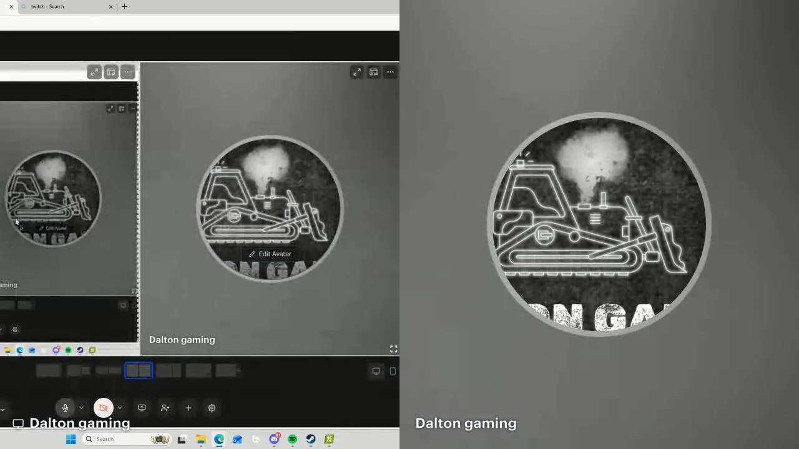
Task: Open microphone options dropdown arrow
Action: coord(81,408)
